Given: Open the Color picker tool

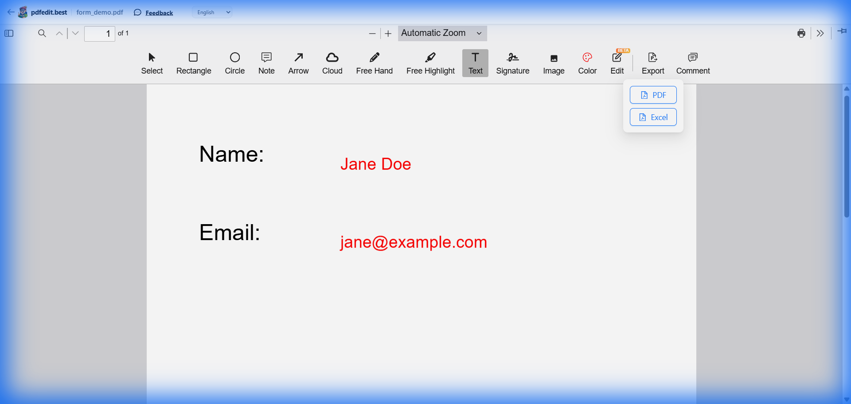Looking at the screenshot, I should point(587,63).
